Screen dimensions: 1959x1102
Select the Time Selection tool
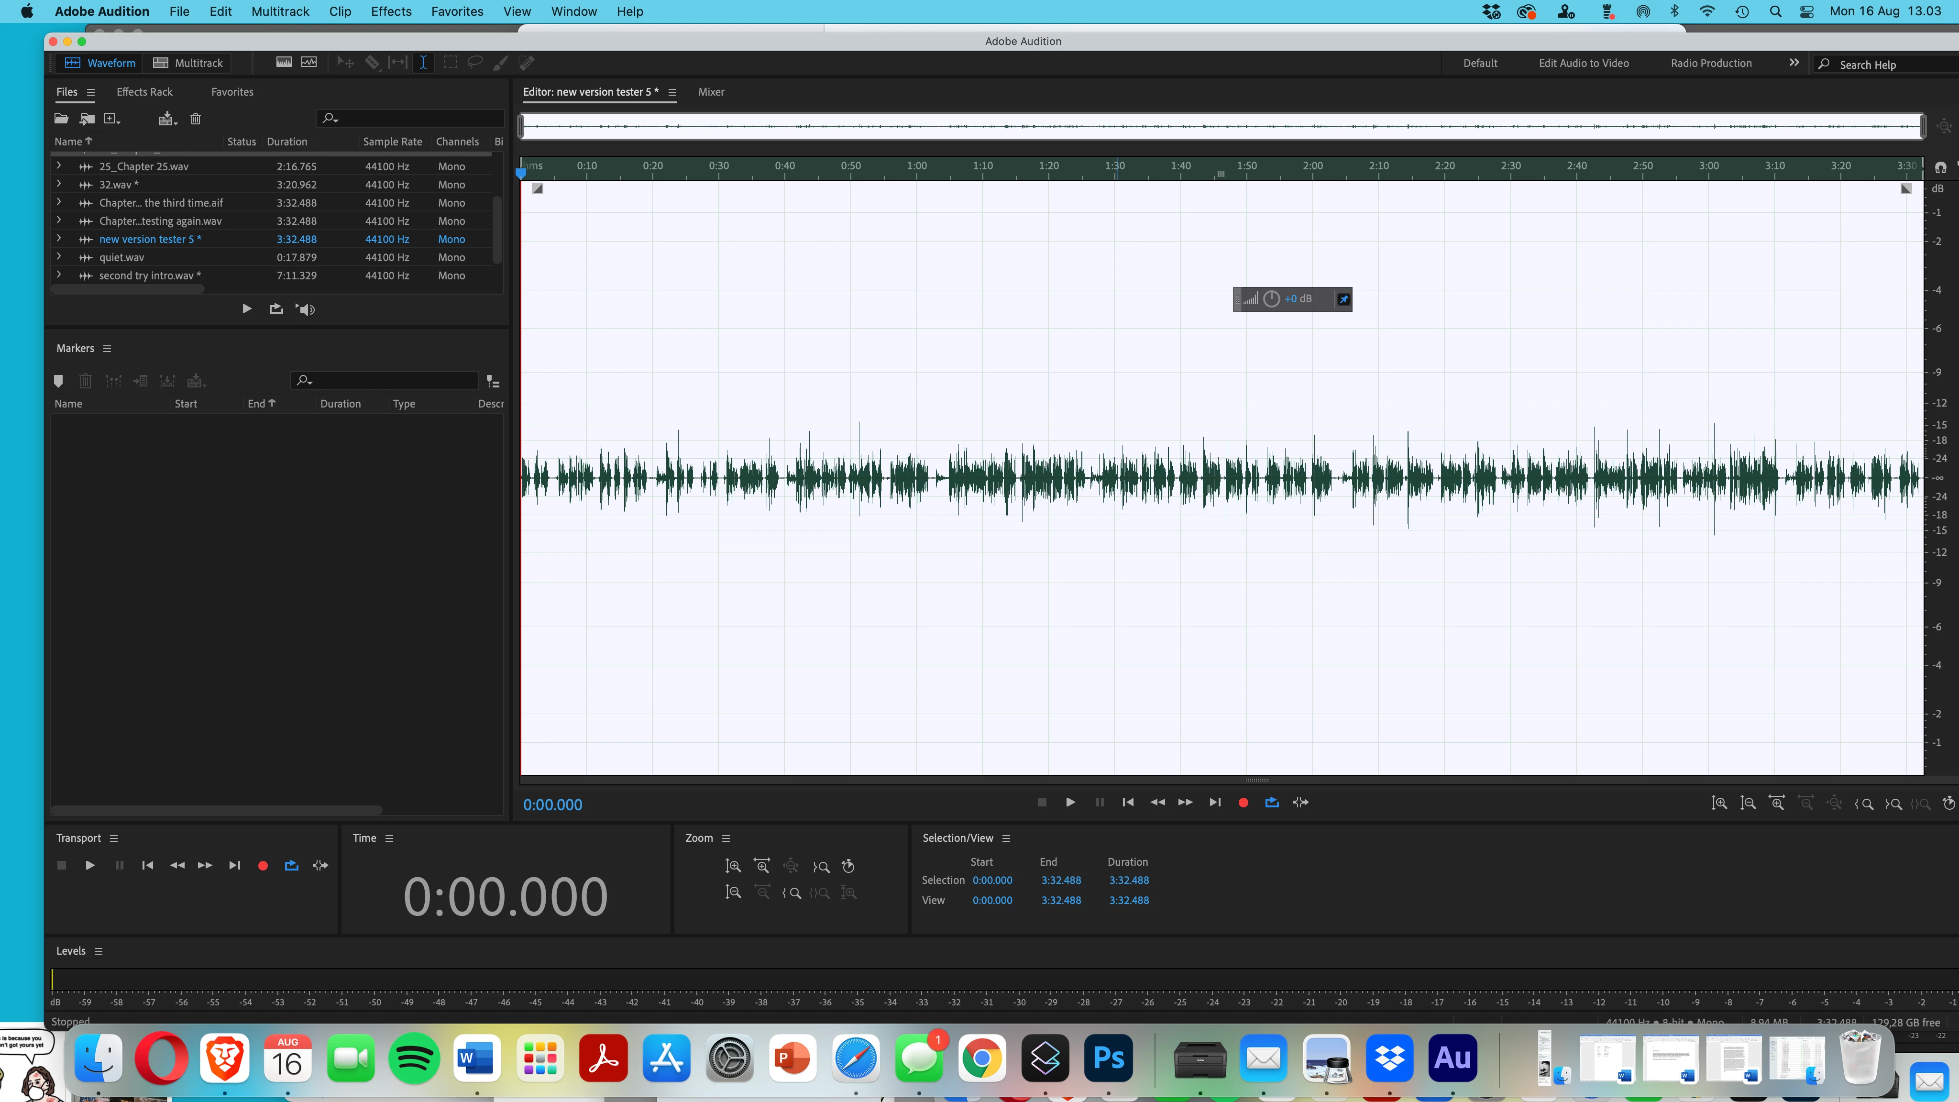point(423,63)
